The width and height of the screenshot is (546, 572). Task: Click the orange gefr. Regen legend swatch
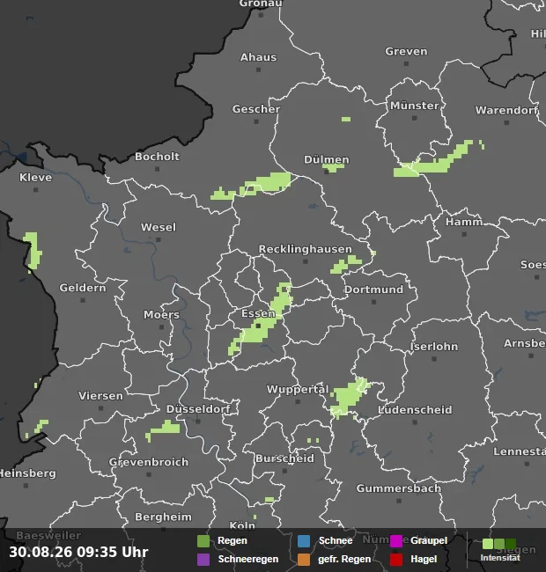(x=304, y=559)
